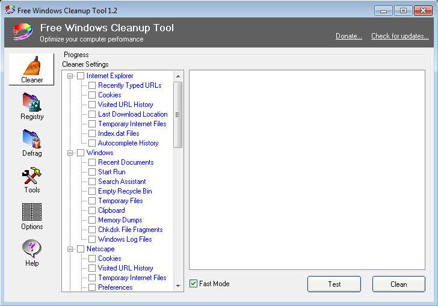Maximize the Free Windows Cleanup Tool window

403,11
